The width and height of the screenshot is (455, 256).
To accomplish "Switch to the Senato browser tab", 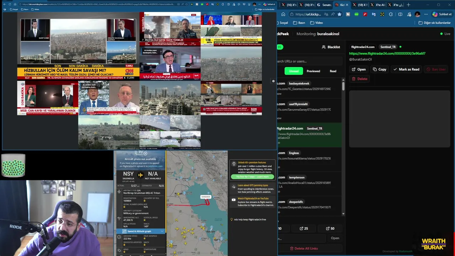I will coord(324,5).
